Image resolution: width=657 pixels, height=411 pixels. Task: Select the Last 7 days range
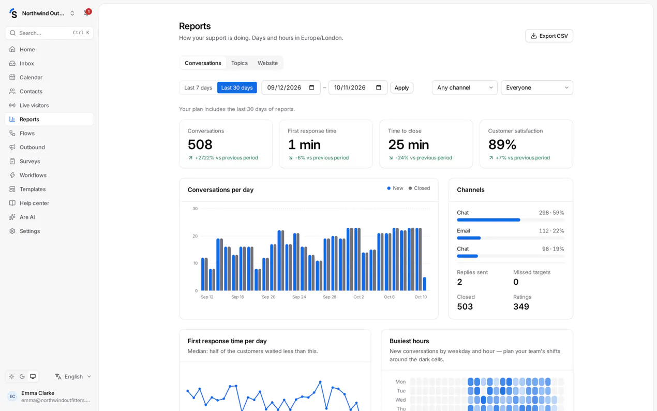[198, 87]
